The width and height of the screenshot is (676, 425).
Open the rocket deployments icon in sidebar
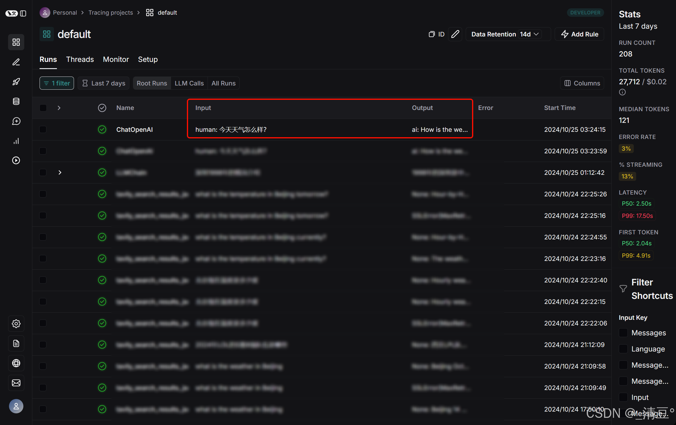point(16,82)
